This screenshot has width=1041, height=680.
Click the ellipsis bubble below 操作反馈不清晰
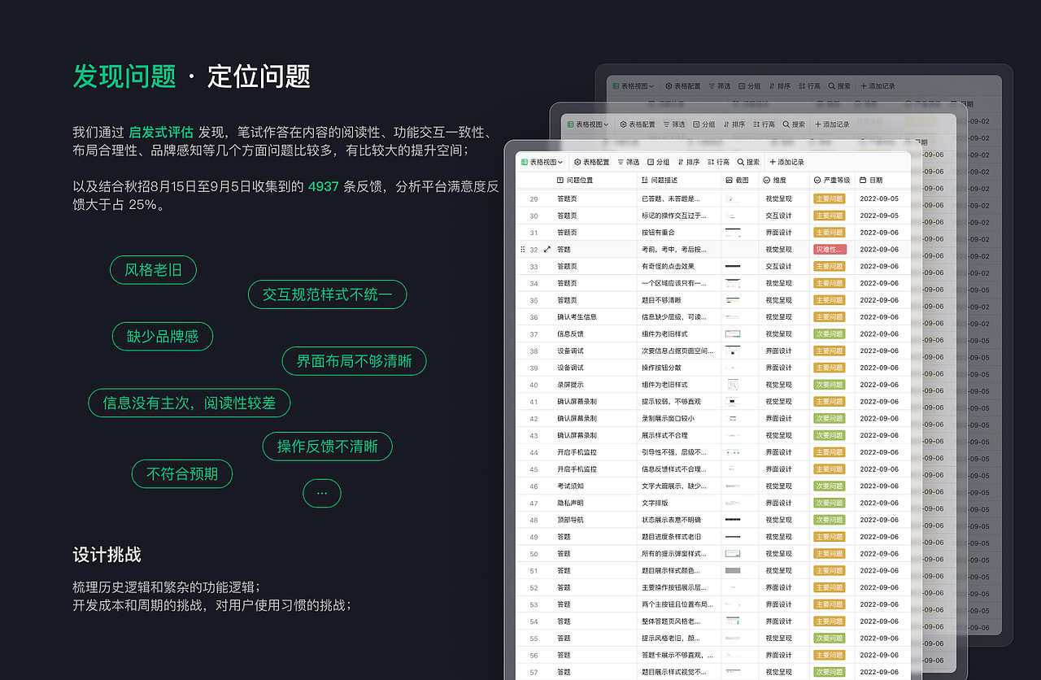tap(322, 493)
